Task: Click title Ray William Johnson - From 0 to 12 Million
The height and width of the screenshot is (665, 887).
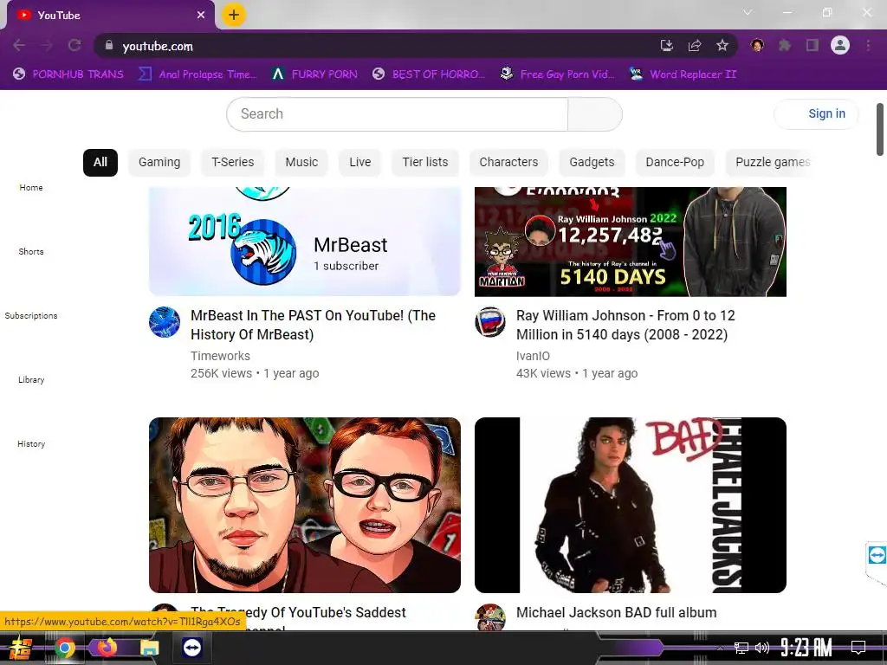Action: point(625,326)
